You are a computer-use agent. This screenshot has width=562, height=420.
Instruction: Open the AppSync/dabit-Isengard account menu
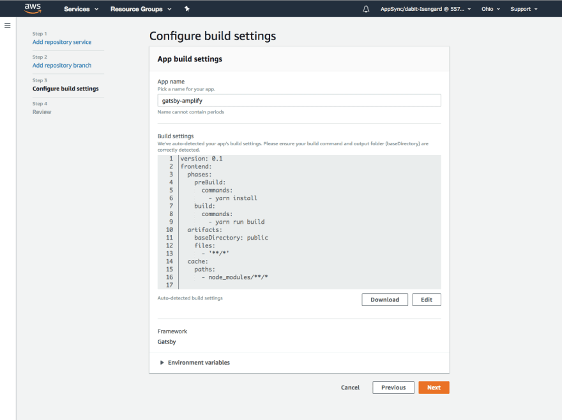pos(425,9)
